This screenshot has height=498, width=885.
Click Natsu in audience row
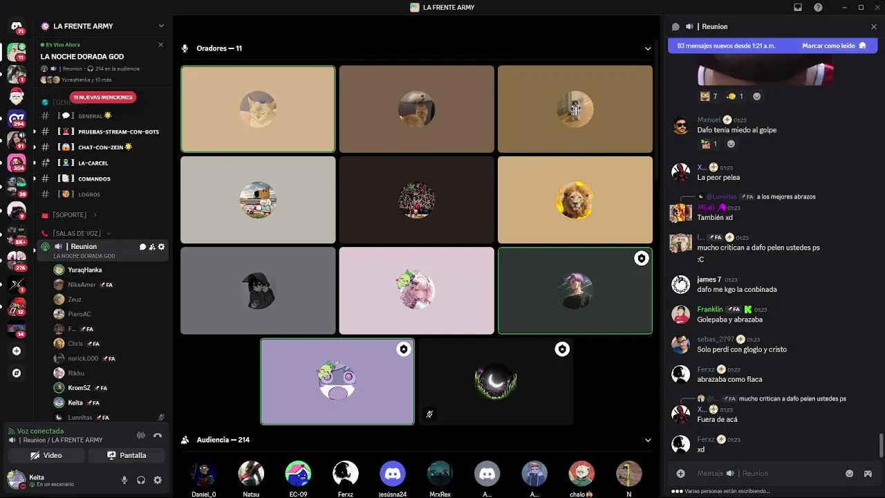(x=251, y=478)
